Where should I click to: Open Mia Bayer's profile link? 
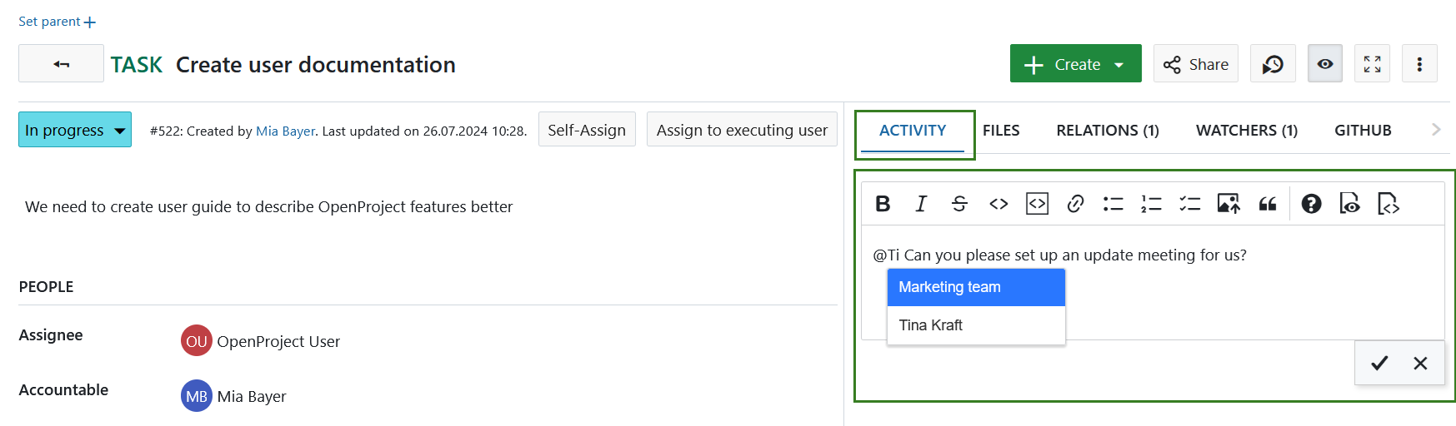coord(285,131)
